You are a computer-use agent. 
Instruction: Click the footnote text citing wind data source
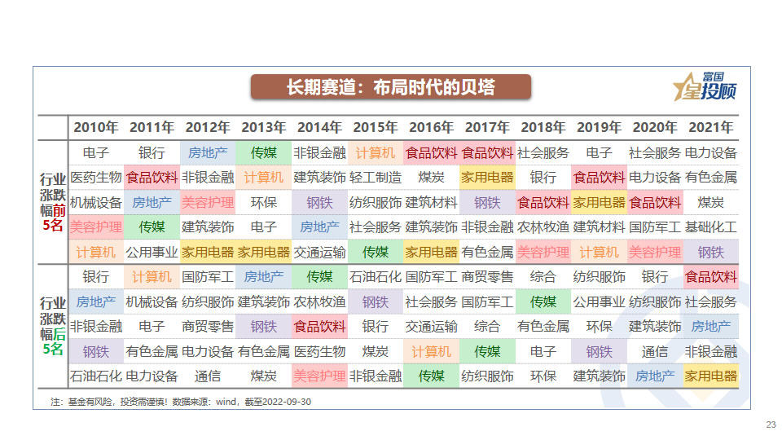pyautogui.click(x=181, y=402)
